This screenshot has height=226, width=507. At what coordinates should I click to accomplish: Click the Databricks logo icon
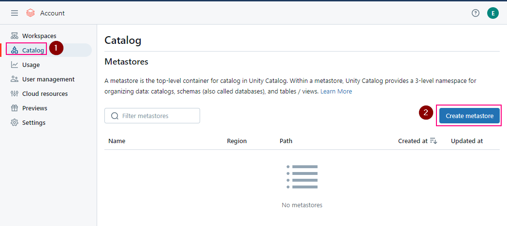point(30,13)
